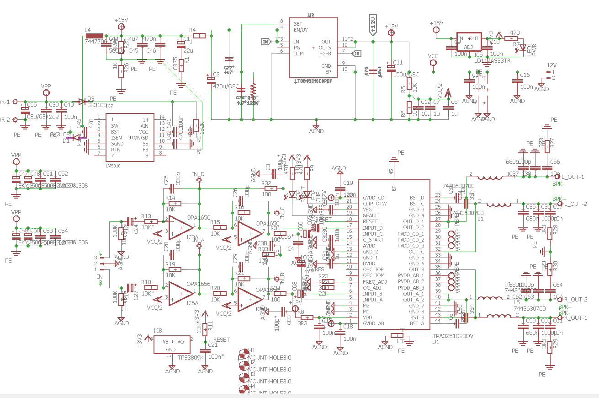Select resistor R4 symbol
The image size is (599, 398).
pyautogui.click(x=200, y=35)
